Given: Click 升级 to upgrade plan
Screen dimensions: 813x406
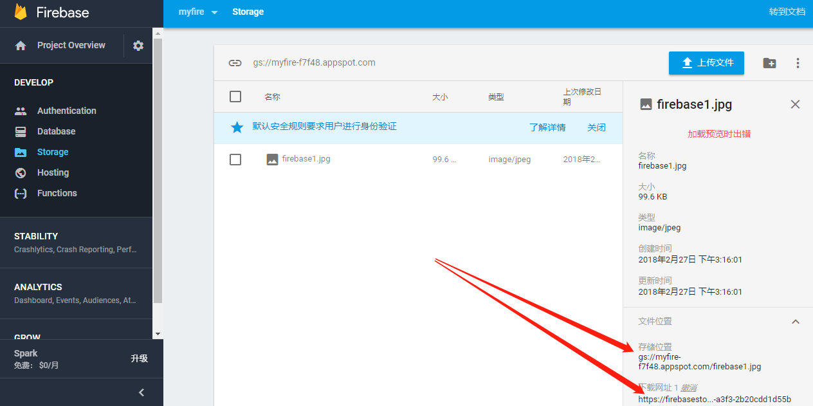Looking at the screenshot, I should (x=140, y=358).
